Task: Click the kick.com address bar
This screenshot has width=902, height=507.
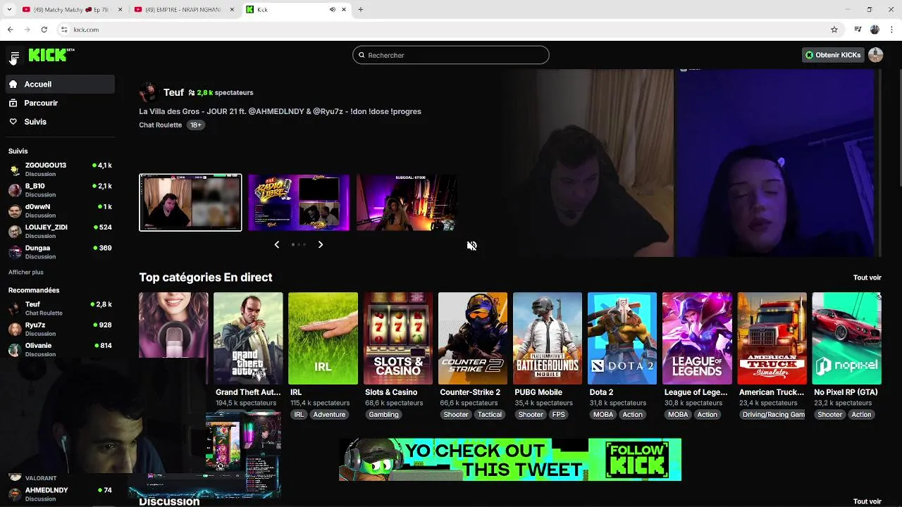Action: (x=450, y=30)
